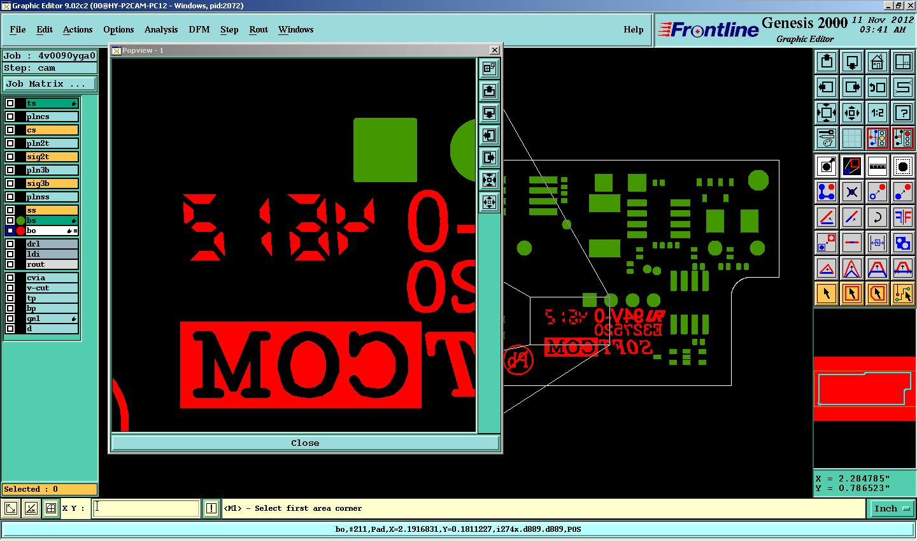Click the 1:2 zoom ratio icon

point(878,113)
